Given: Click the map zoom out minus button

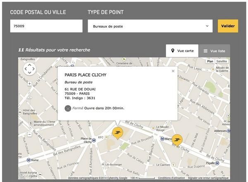Looking at the screenshot, I should (x=30, y=134).
